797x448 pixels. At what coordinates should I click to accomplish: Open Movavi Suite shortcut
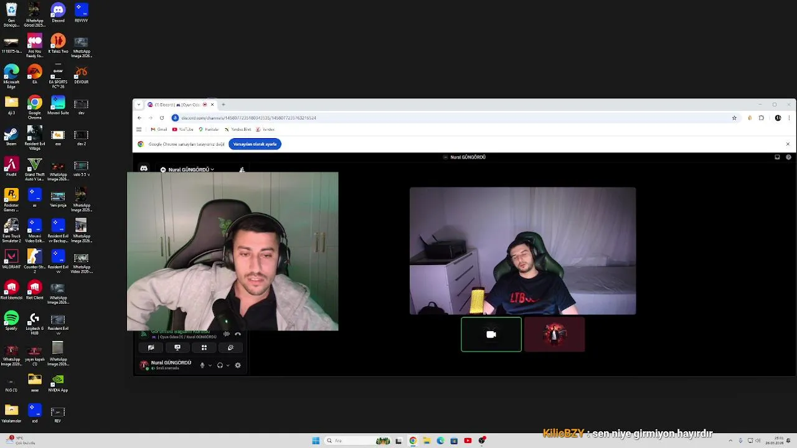click(58, 105)
